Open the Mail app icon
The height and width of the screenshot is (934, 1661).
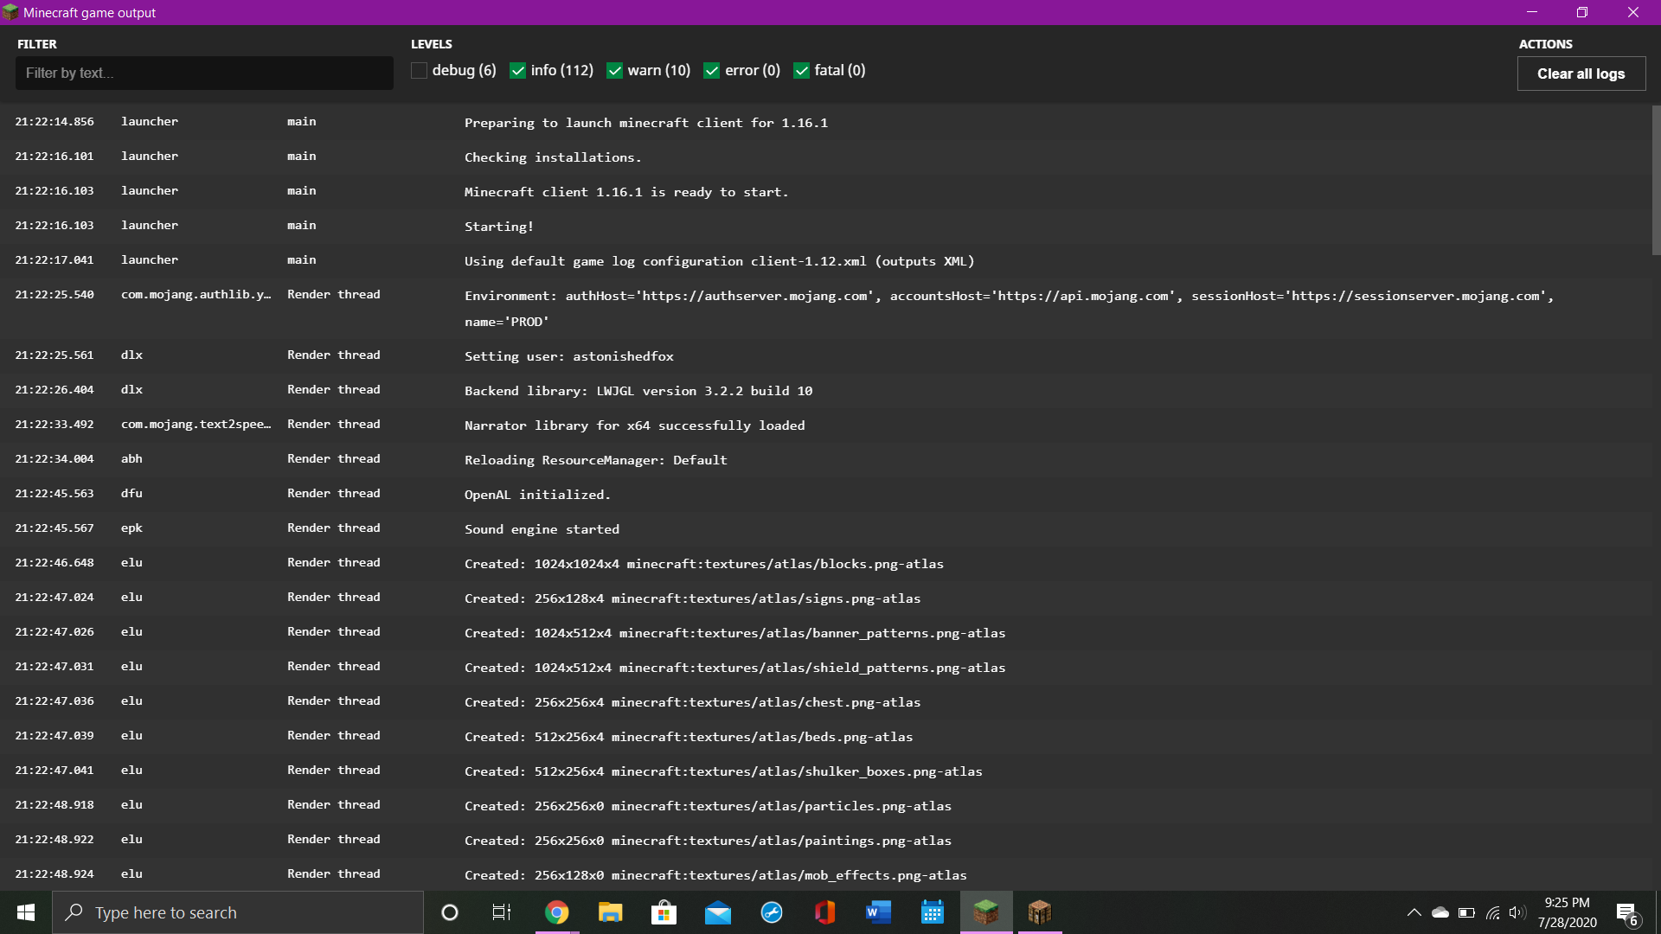tap(718, 912)
